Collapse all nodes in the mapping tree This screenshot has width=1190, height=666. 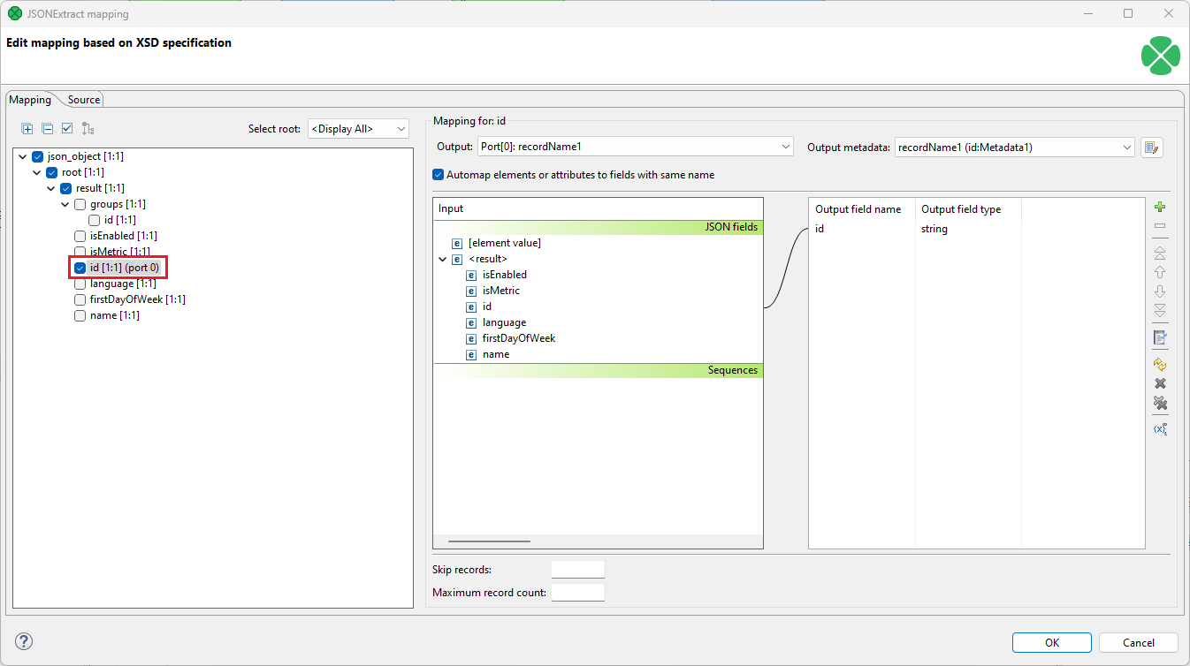pos(47,128)
